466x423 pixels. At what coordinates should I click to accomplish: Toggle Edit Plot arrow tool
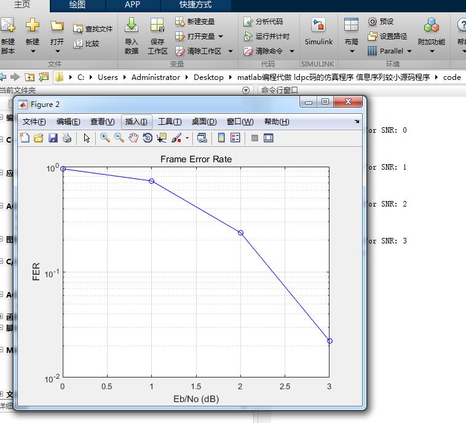[x=87, y=138]
